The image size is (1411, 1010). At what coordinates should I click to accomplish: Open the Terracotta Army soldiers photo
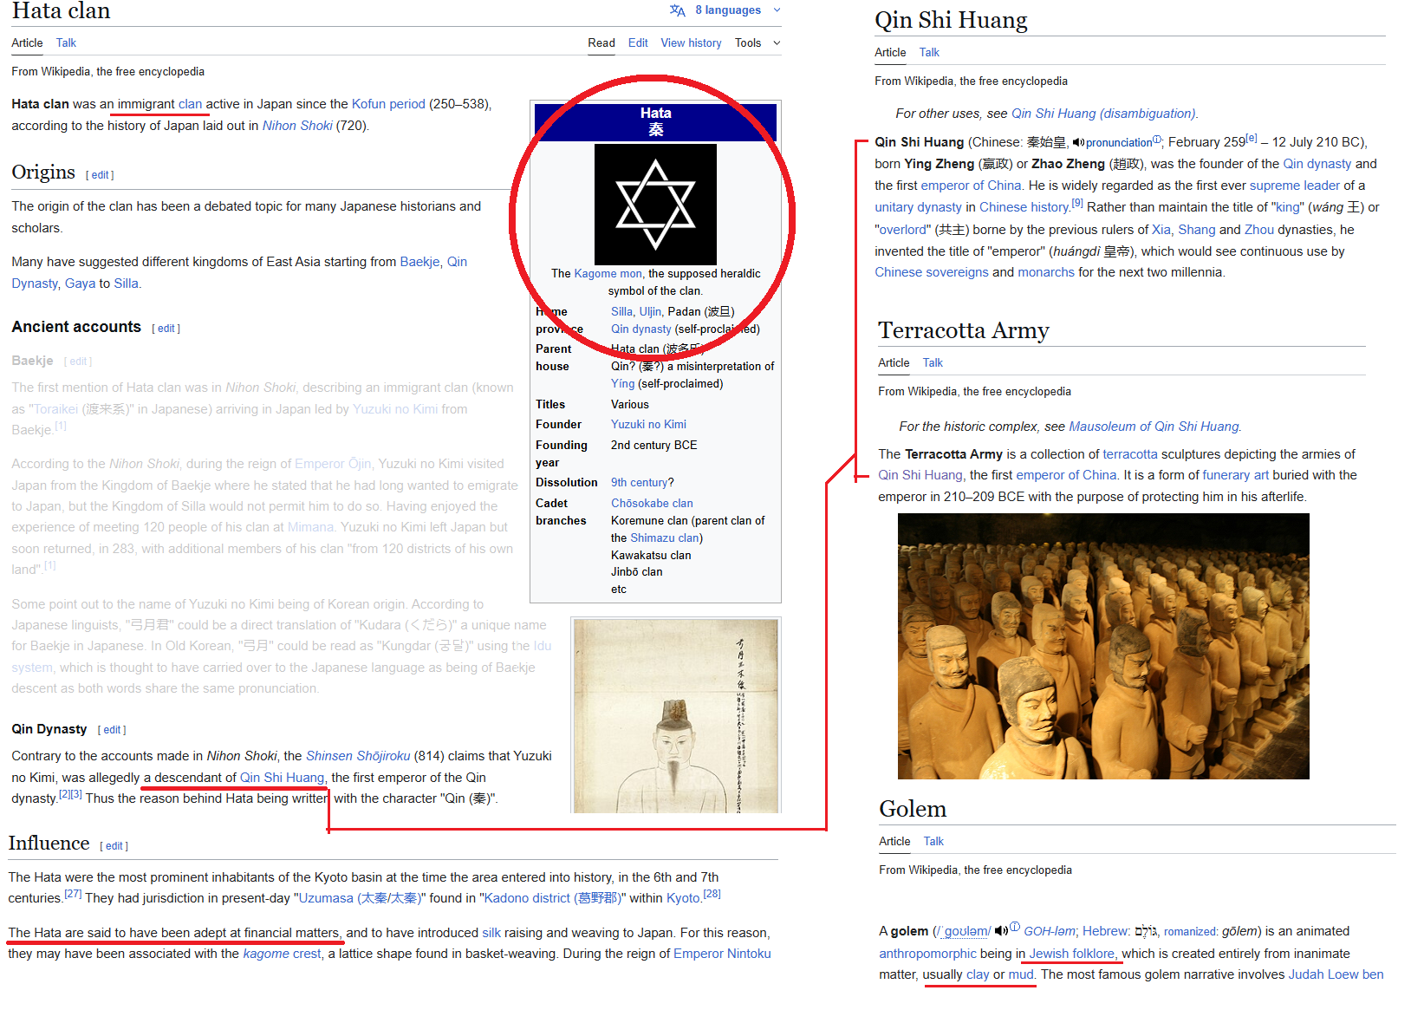pyautogui.click(x=1103, y=646)
